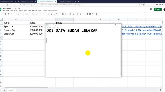Click the insert comment icon

88,14
